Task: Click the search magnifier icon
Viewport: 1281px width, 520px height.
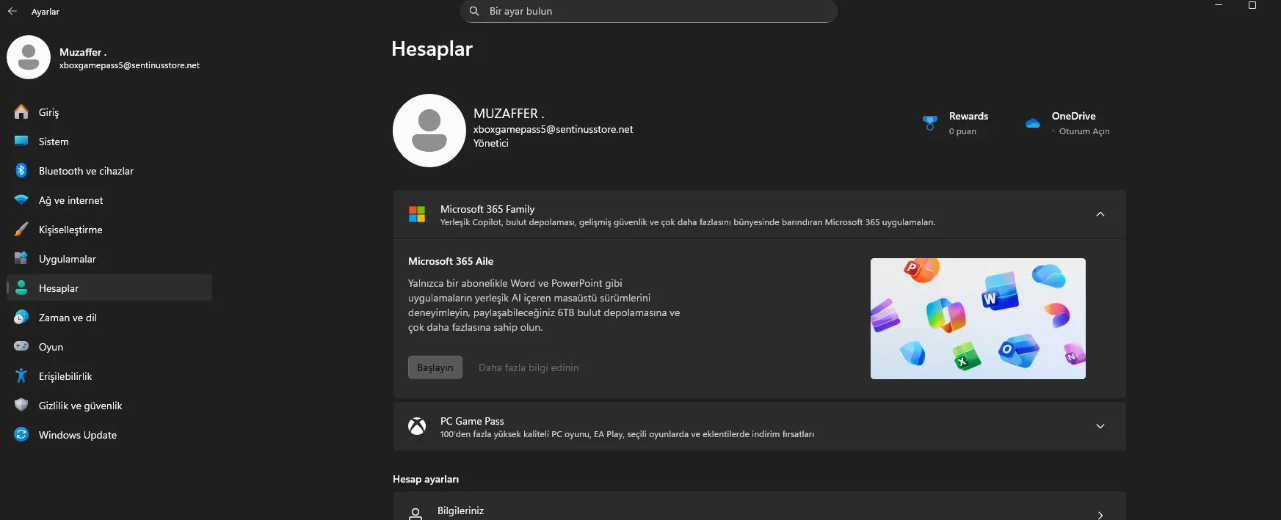Action: click(x=474, y=11)
